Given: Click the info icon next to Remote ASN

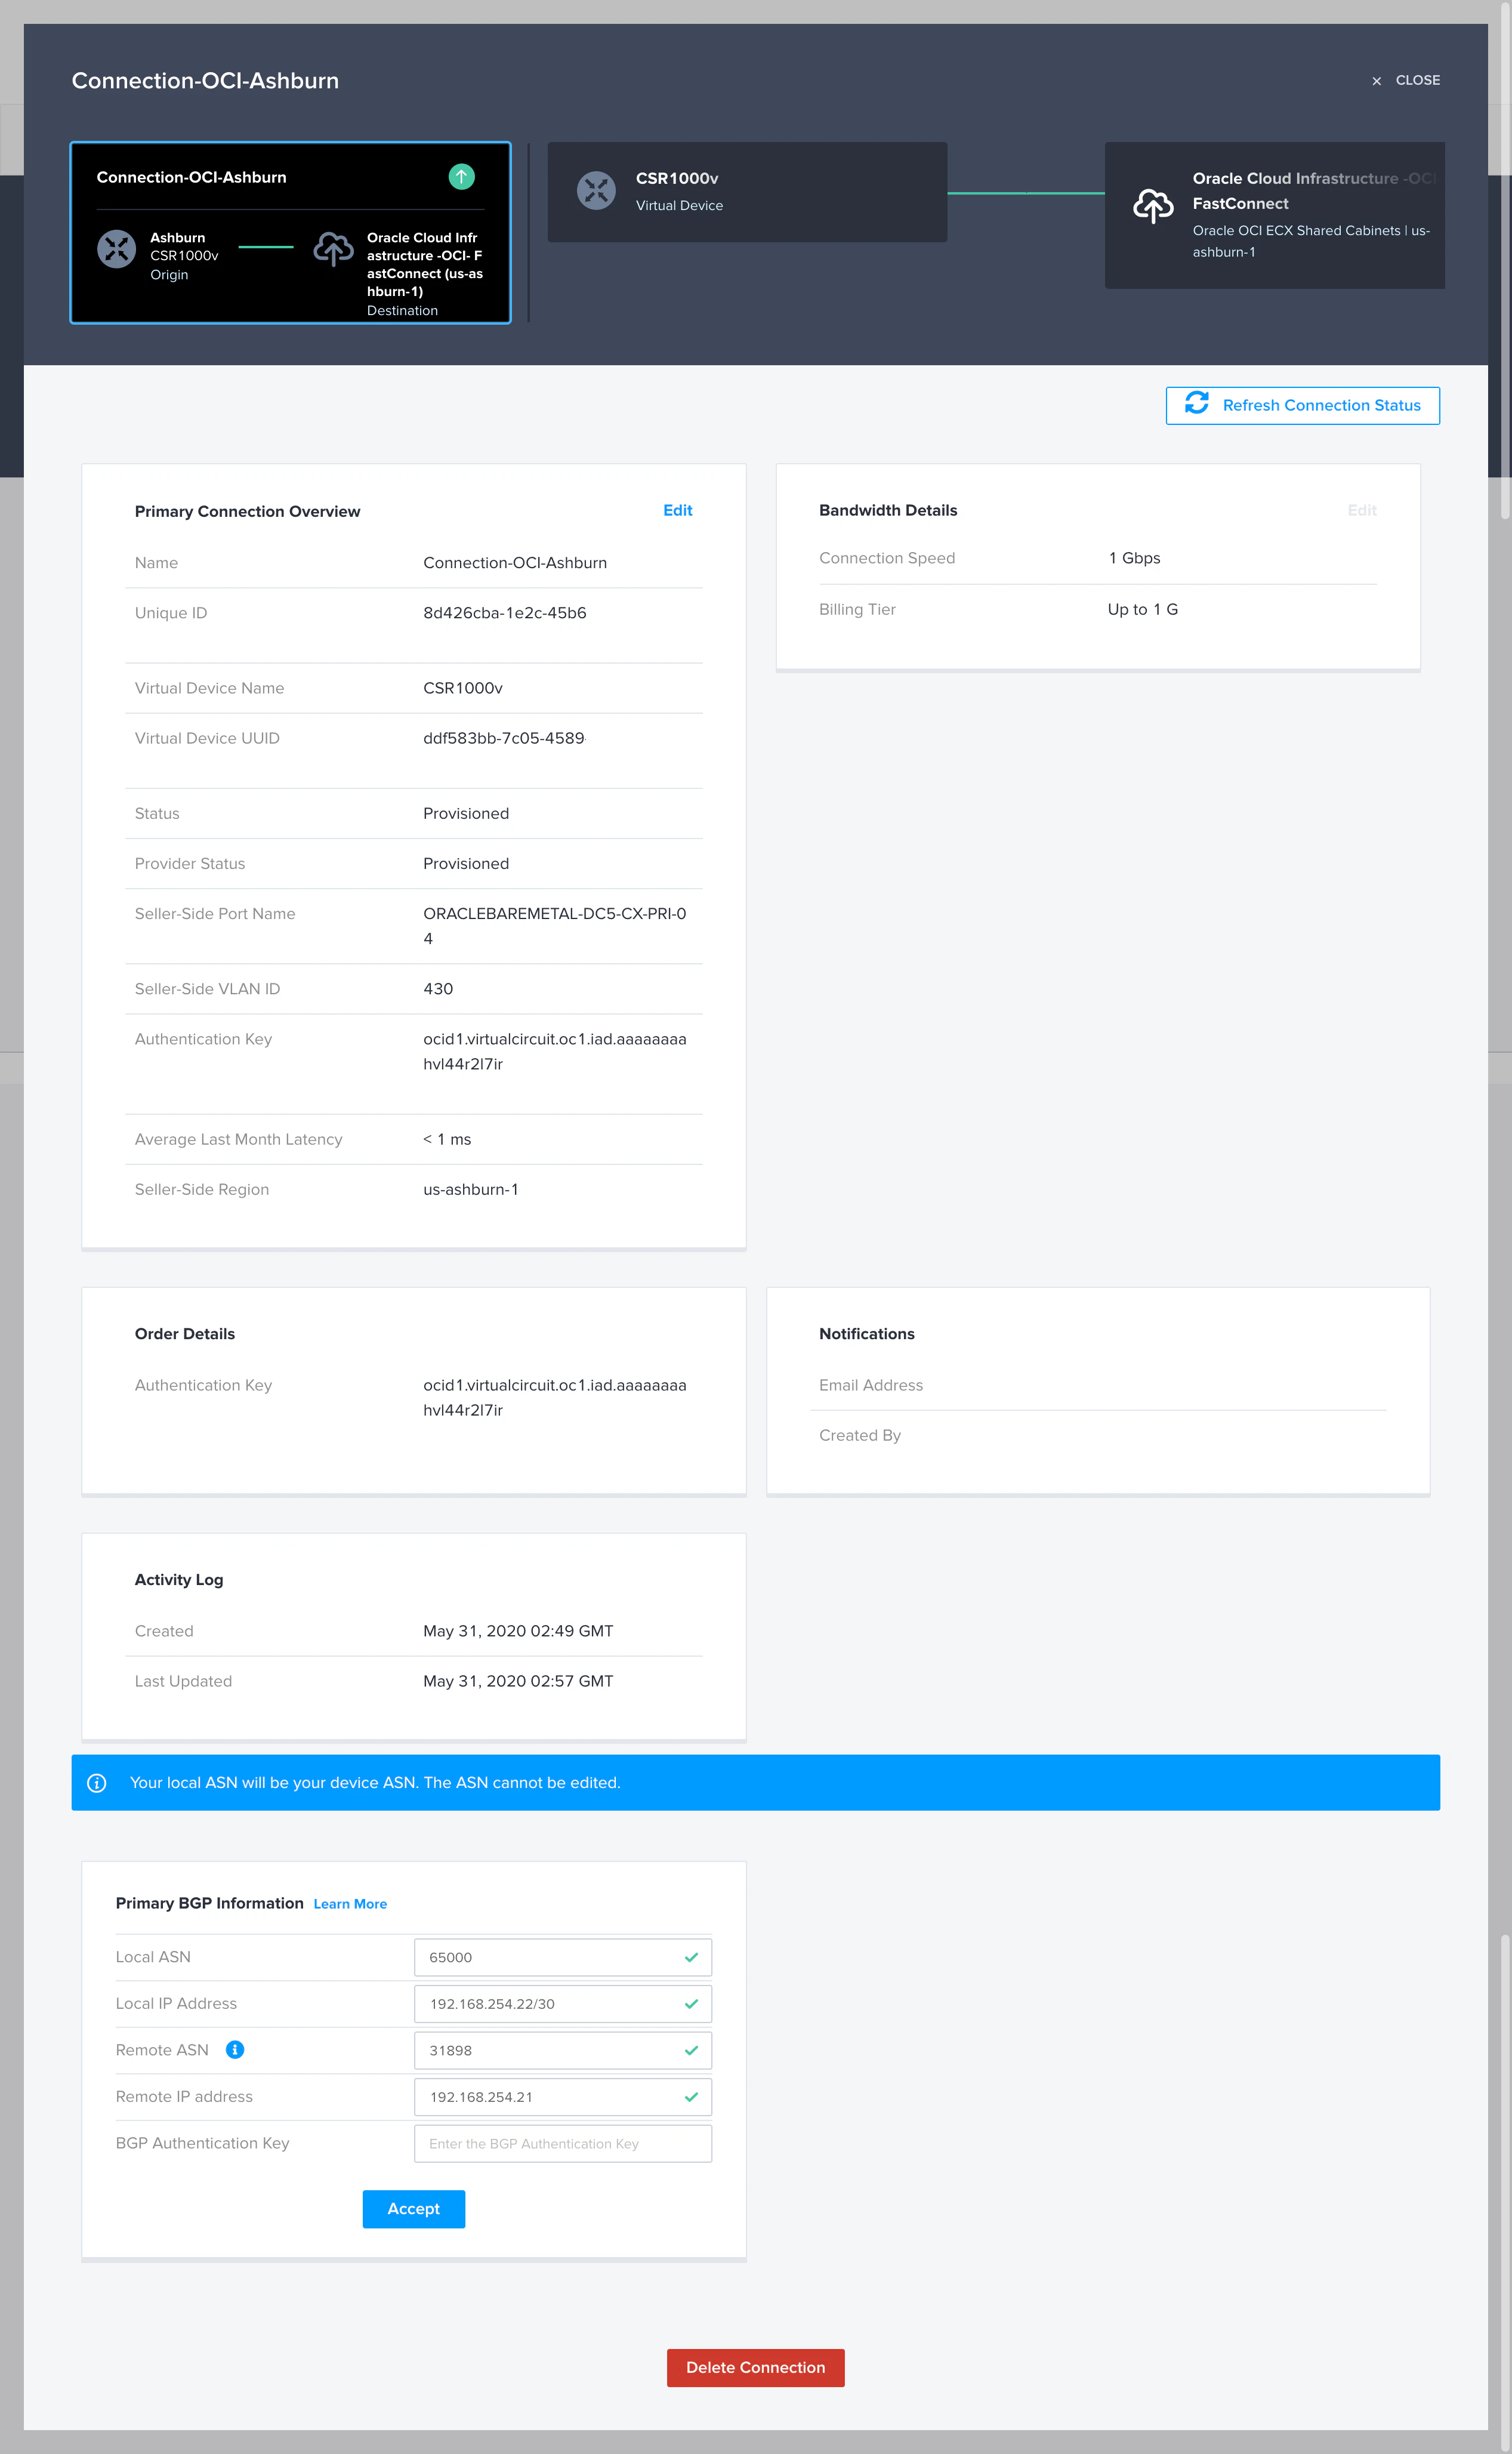Looking at the screenshot, I should click(236, 2049).
